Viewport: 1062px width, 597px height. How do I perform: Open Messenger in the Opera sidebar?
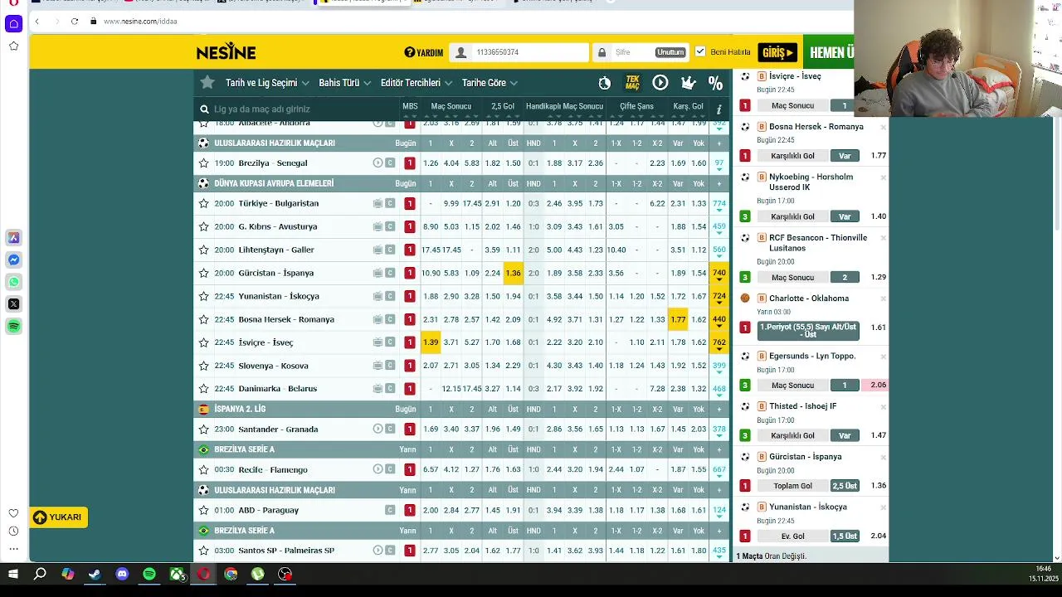(13, 260)
